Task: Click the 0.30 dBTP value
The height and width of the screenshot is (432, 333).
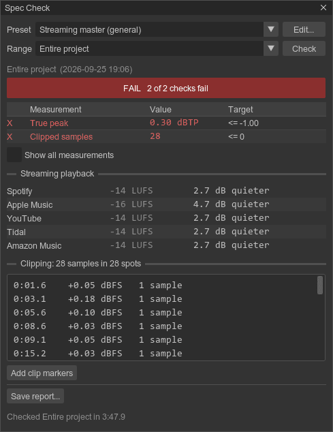Action: click(174, 123)
